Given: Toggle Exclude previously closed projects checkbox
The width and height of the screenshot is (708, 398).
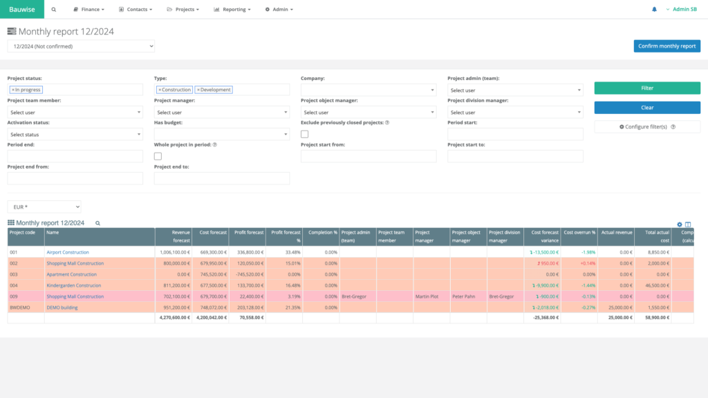Looking at the screenshot, I should pyautogui.click(x=305, y=134).
